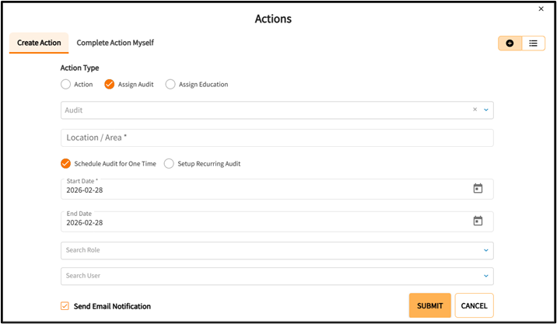
Task: Click the list view icon button
Action: pos(534,44)
